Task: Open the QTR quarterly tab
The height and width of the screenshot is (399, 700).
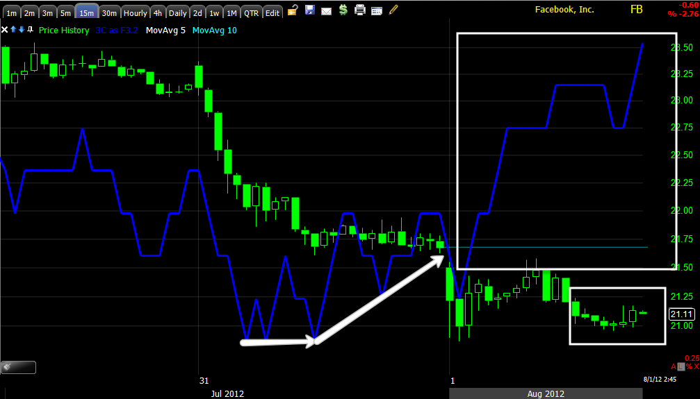Action: pos(252,12)
